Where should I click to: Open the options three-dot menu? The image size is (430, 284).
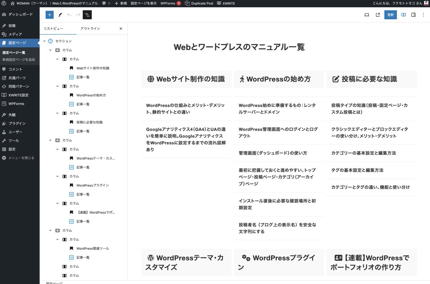424,15
